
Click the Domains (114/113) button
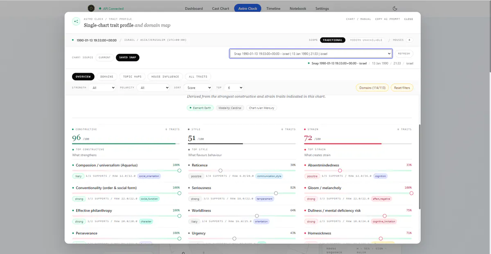pos(372,88)
